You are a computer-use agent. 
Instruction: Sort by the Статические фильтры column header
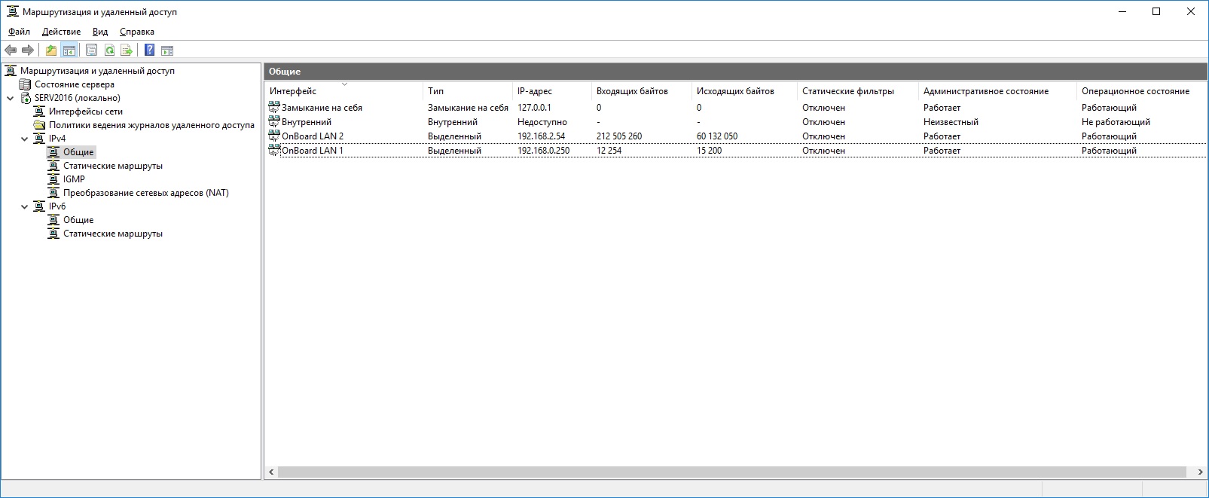[x=858, y=91]
